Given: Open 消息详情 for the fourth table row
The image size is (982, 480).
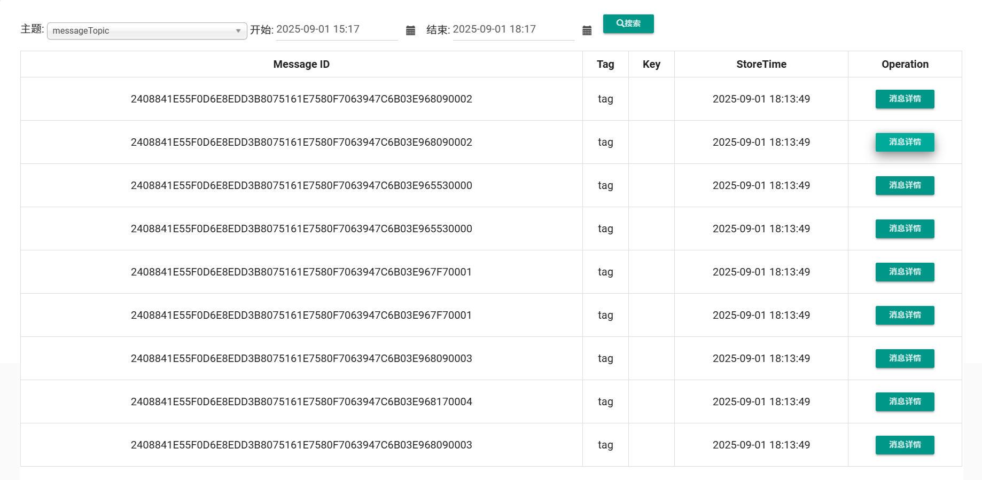Looking at the screenshot, I should coord(905,229).
